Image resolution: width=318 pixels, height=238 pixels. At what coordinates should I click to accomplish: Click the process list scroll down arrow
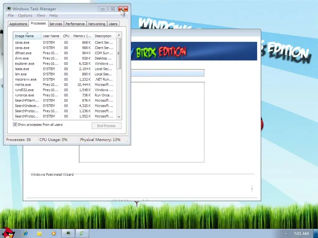coord(119,117)
